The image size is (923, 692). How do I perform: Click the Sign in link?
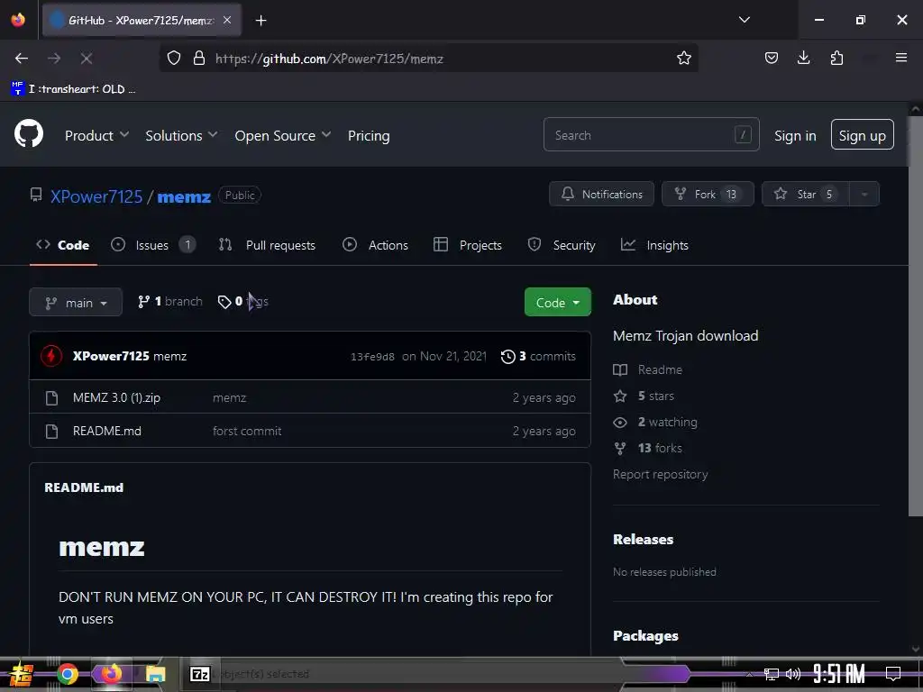[x=795, y=135]
